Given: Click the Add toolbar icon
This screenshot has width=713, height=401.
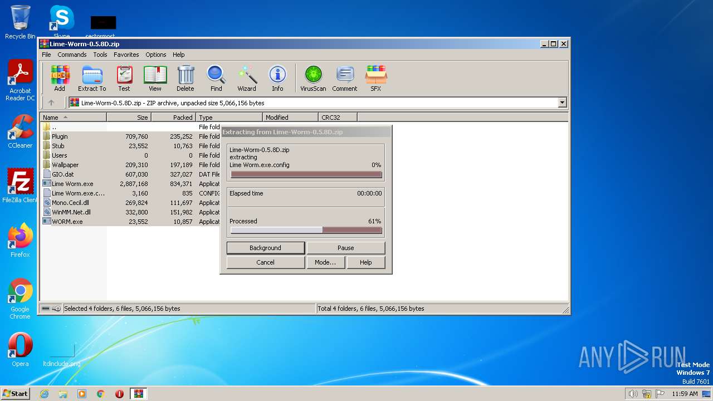Looking at the screenshot, I should 60,78.
